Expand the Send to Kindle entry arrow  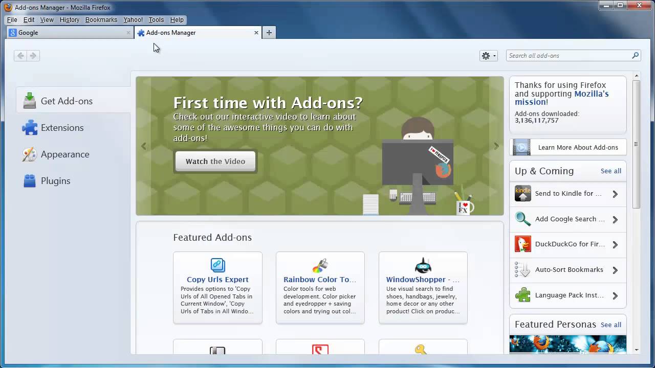pos(615,194)
